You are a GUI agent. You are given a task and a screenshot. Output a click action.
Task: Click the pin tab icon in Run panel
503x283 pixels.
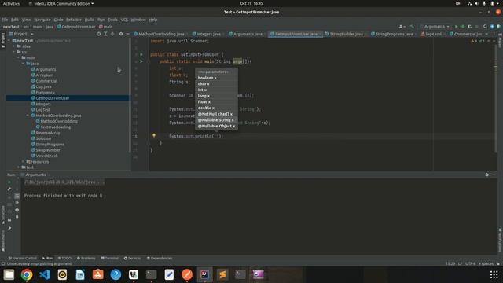coord(9,229)
